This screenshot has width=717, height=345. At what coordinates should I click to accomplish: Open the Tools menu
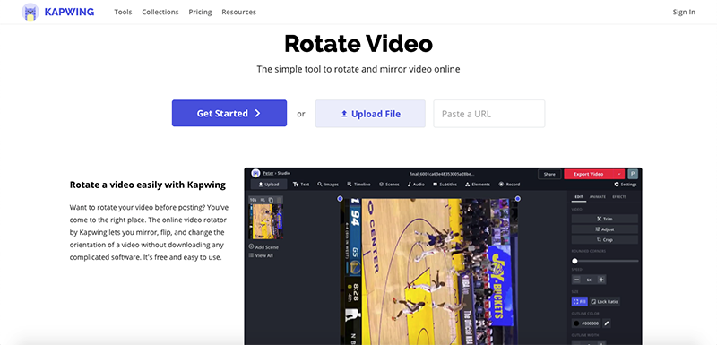pyautogui.click(x=123, y=12)
